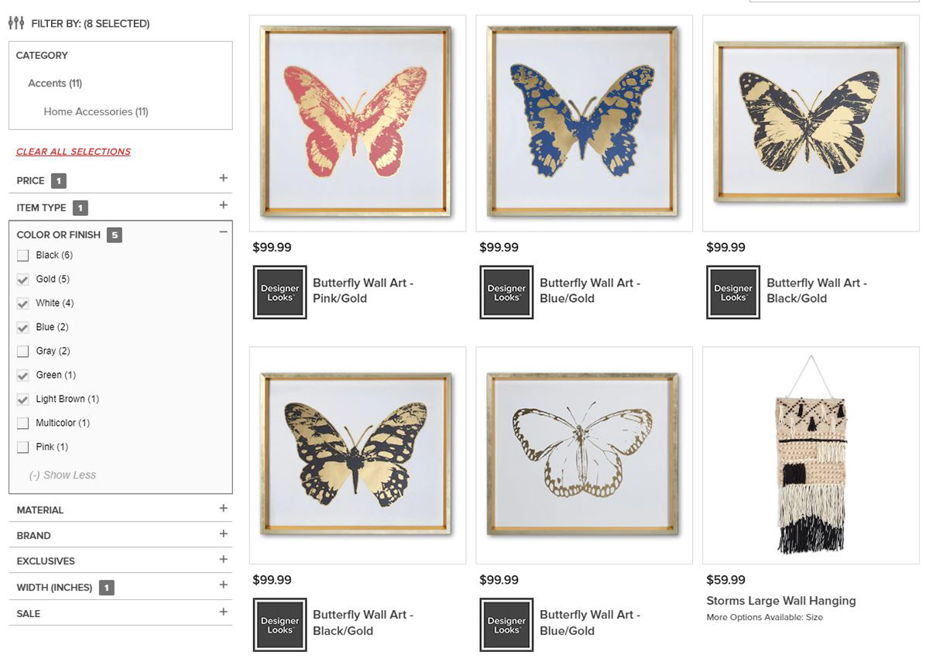Viewport: 929px width, 672px height.
Task: Click Designer Looks badge beside outline butterfly art
Action: pyautogui.click(x=506, y=625)
